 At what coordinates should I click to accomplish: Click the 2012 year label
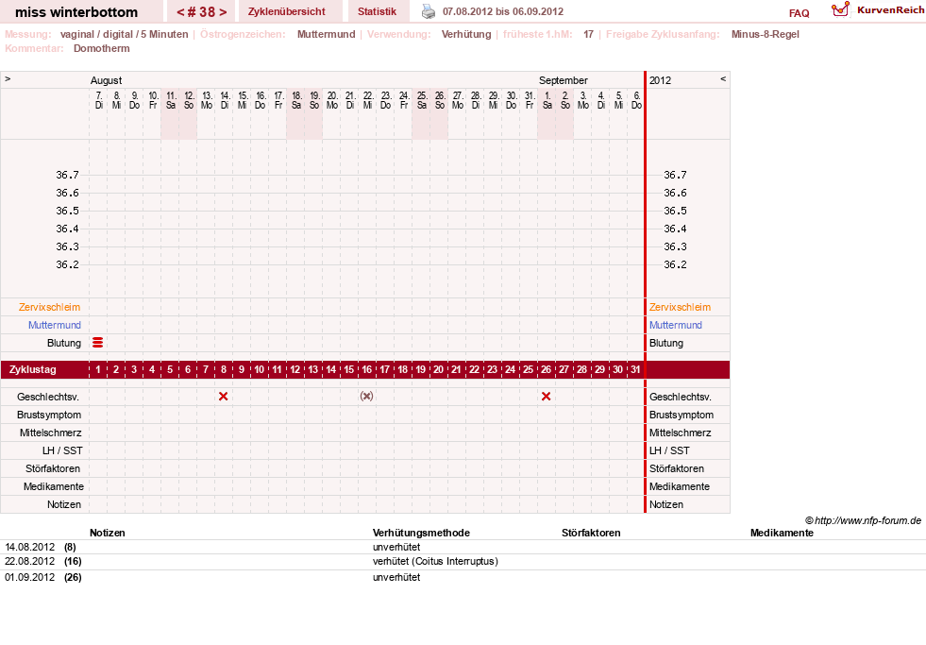tap(660, 80)
